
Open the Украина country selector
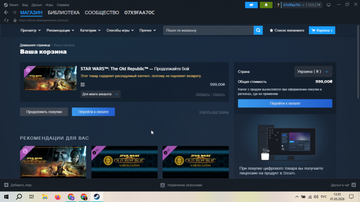pyautogui.click(x=313, y=72)
